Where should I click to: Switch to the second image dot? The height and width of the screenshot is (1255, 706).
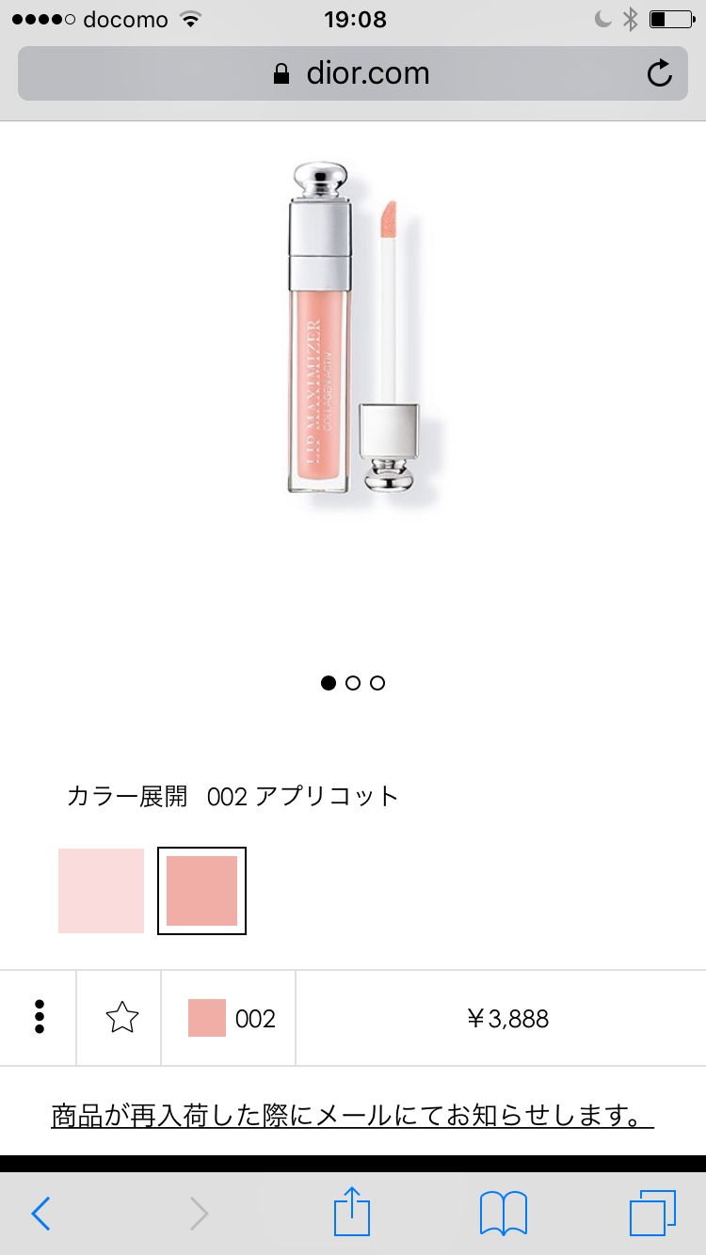click(353, 683)
